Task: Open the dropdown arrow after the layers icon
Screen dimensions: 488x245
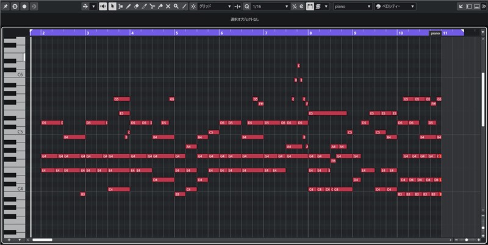Action: click(326, 6)
